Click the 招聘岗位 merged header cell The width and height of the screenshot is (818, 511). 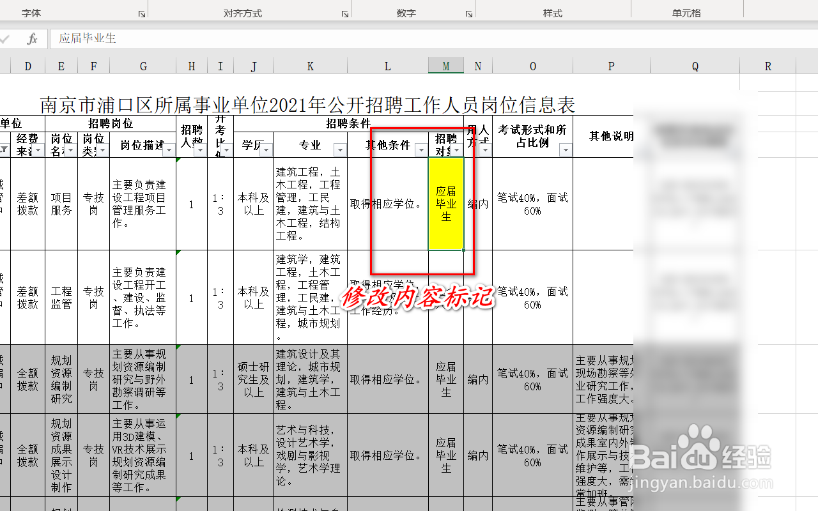(111, 123)
